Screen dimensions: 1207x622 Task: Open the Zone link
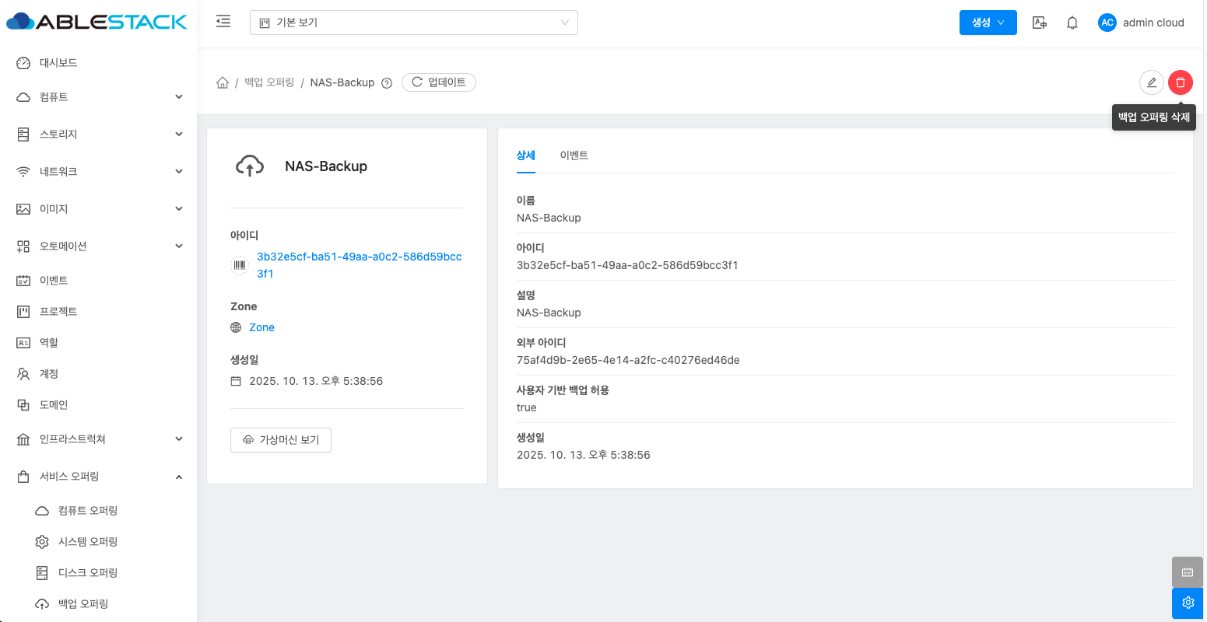click(261, 327)
